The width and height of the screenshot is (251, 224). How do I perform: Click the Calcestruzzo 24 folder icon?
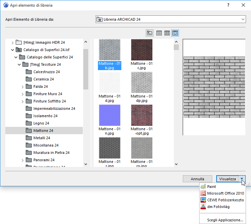[29, 72]
